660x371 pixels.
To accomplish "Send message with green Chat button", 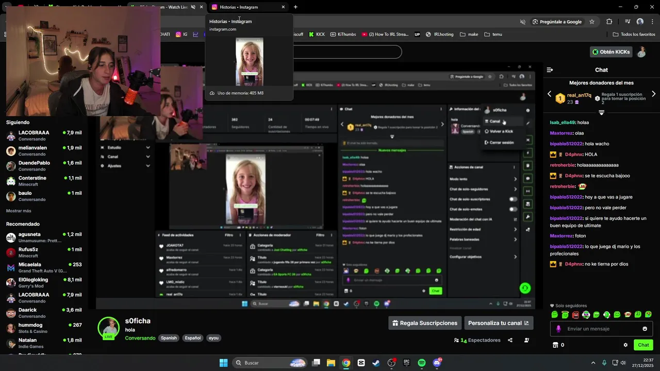I will [x=643, y=345].
